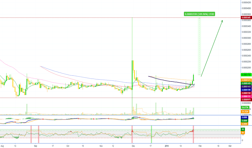Click the dark green 0.00001459 price label

pos(246,83)
